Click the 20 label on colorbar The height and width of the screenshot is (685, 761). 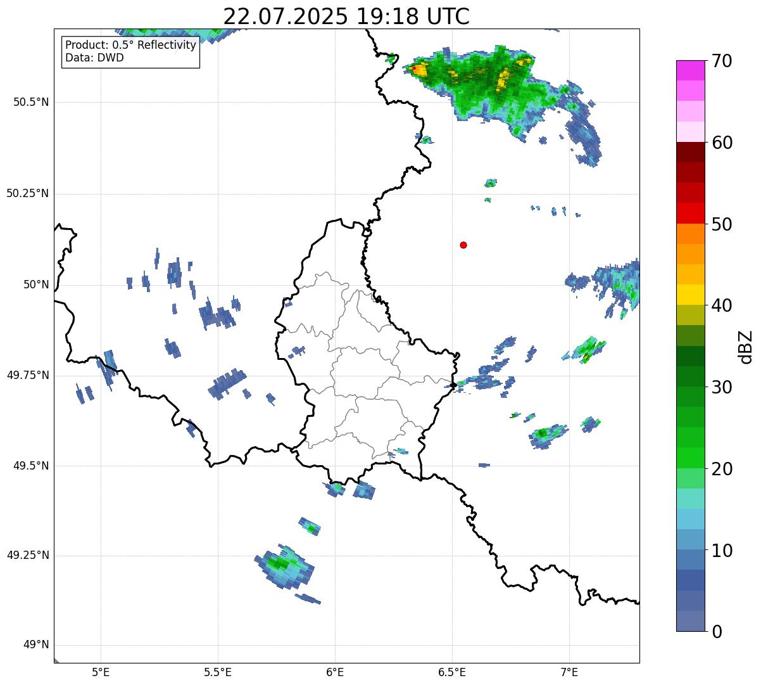(722, 469)
